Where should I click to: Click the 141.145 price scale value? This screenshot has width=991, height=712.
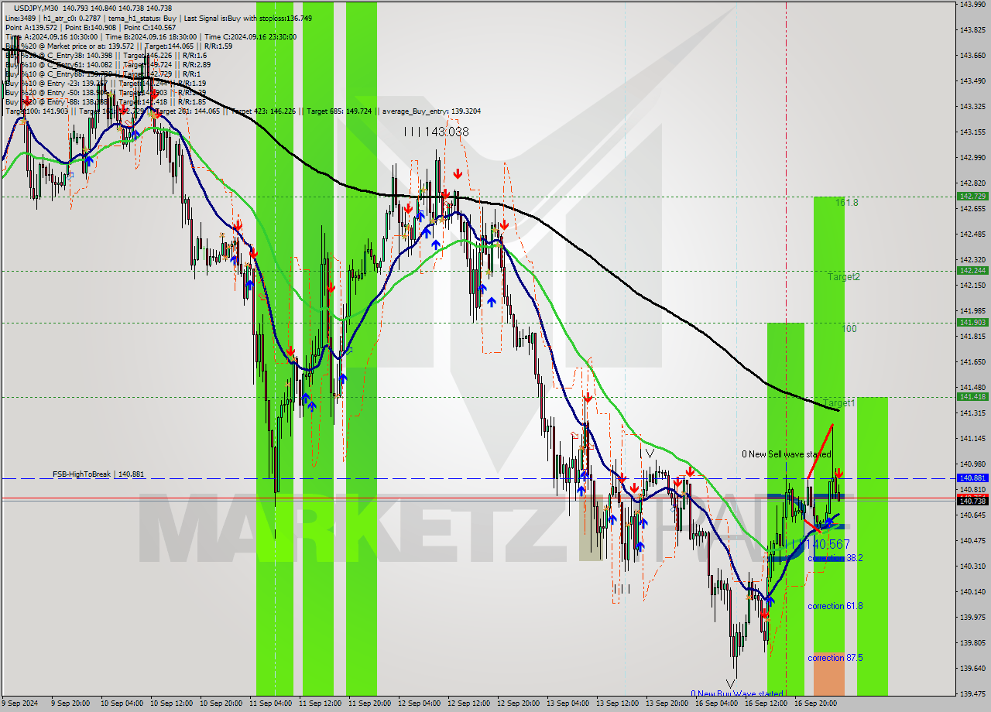coord(972,439)
